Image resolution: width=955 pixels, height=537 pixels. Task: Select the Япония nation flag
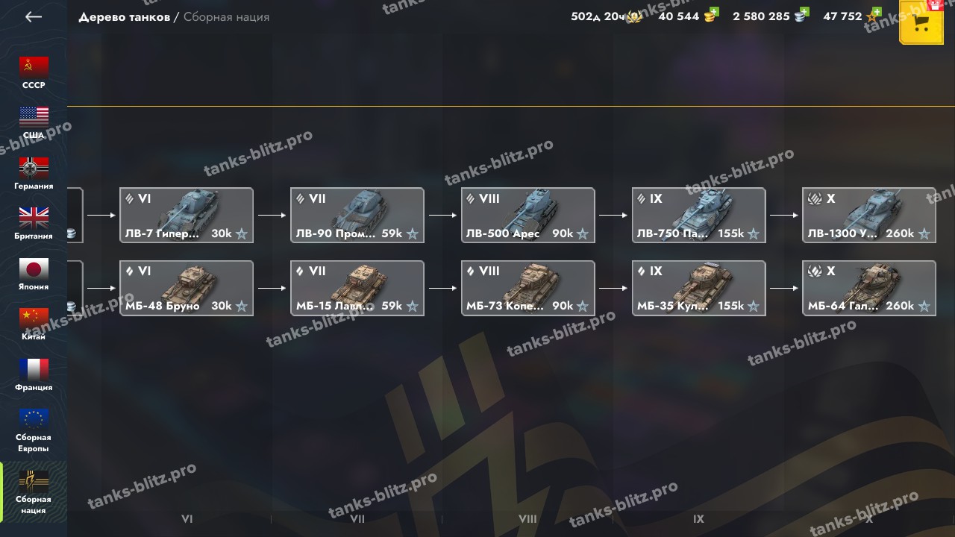point(34,268)
